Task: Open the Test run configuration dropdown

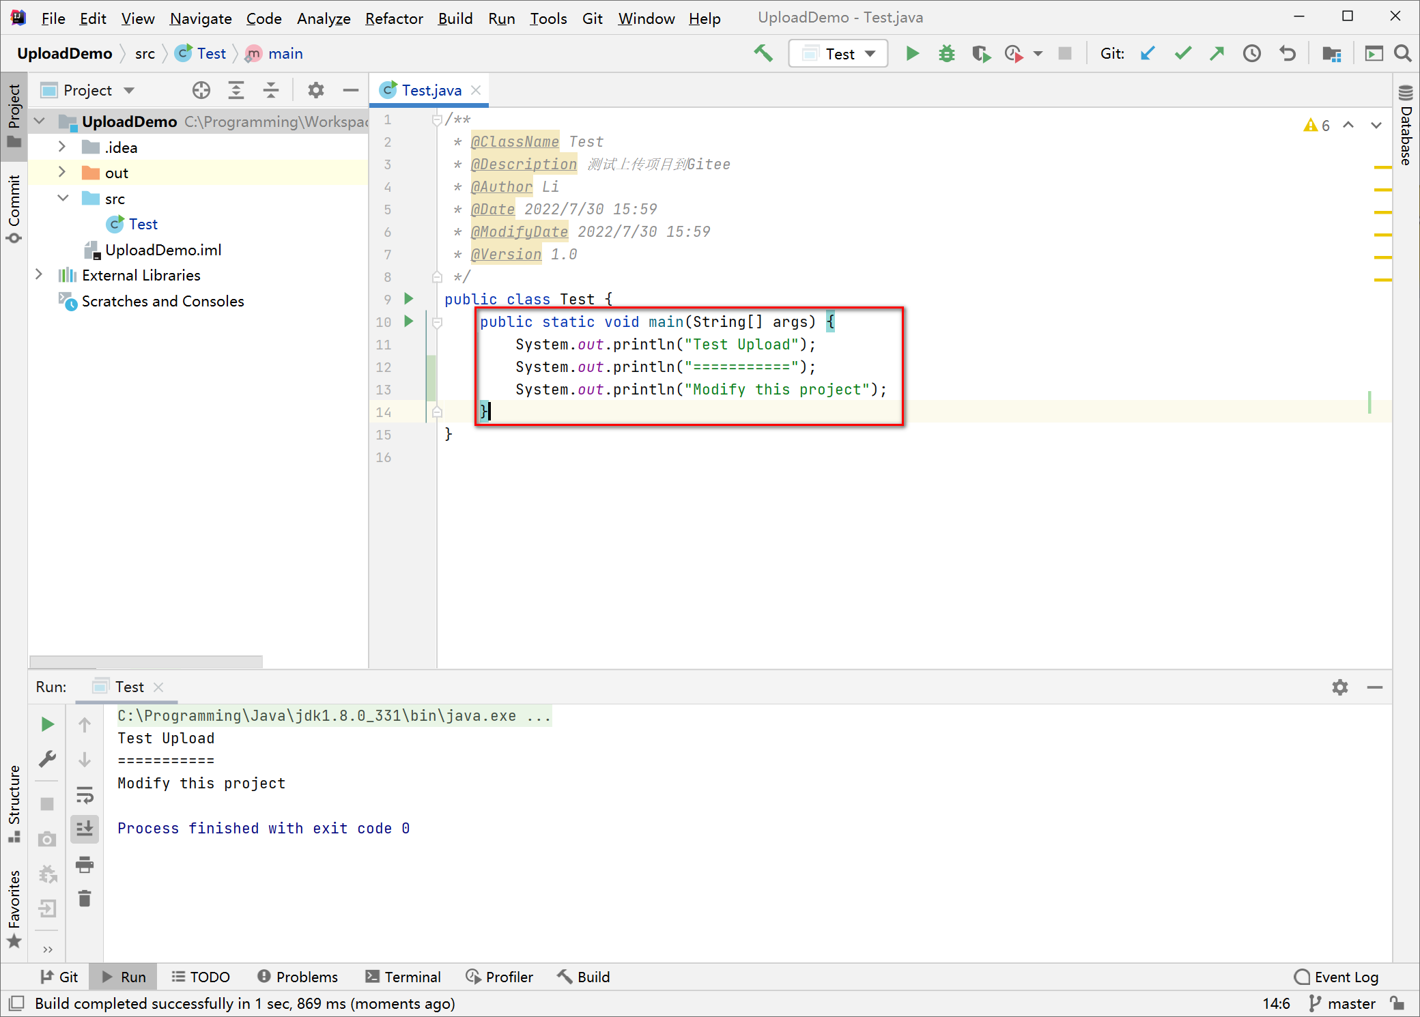Action: [x=838, y=53]
